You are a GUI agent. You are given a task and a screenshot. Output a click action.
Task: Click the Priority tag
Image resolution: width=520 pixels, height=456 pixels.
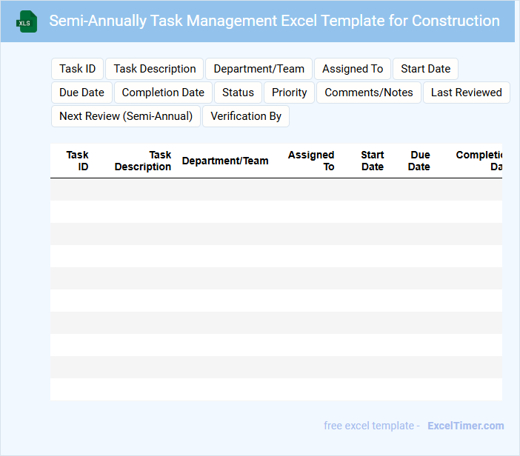(x=290, y=93)
